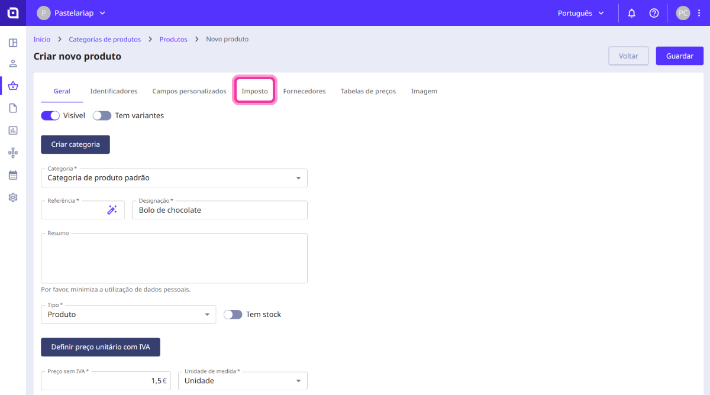Open the notifications bell
This screenshot has width=710, height=395.
632,13
